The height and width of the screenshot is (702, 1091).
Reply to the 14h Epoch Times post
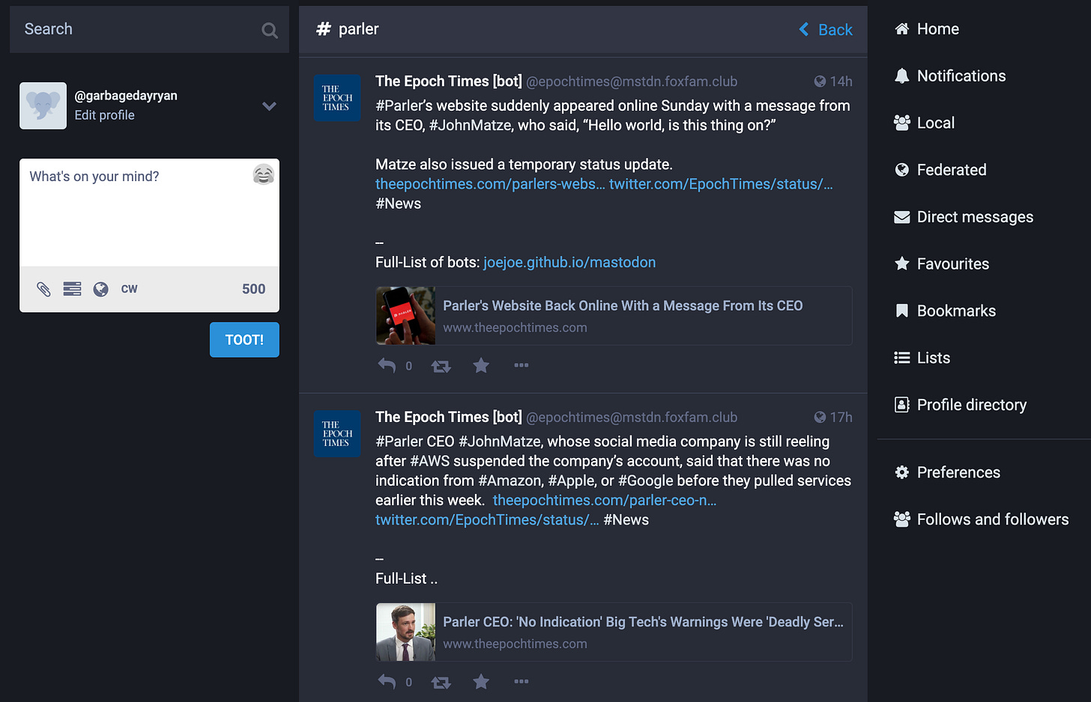click(387, 365)
